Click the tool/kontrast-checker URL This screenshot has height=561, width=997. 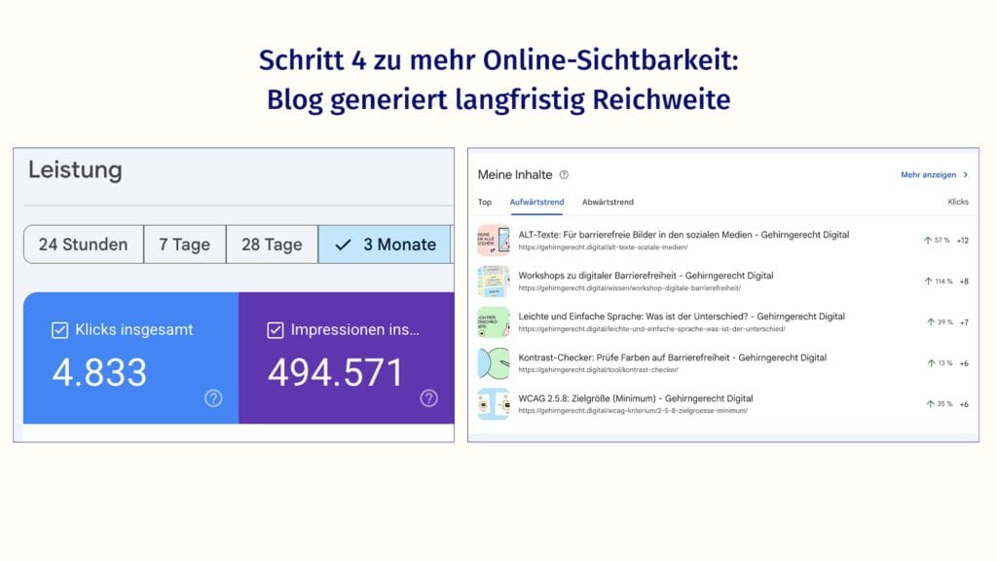(599, 369)
